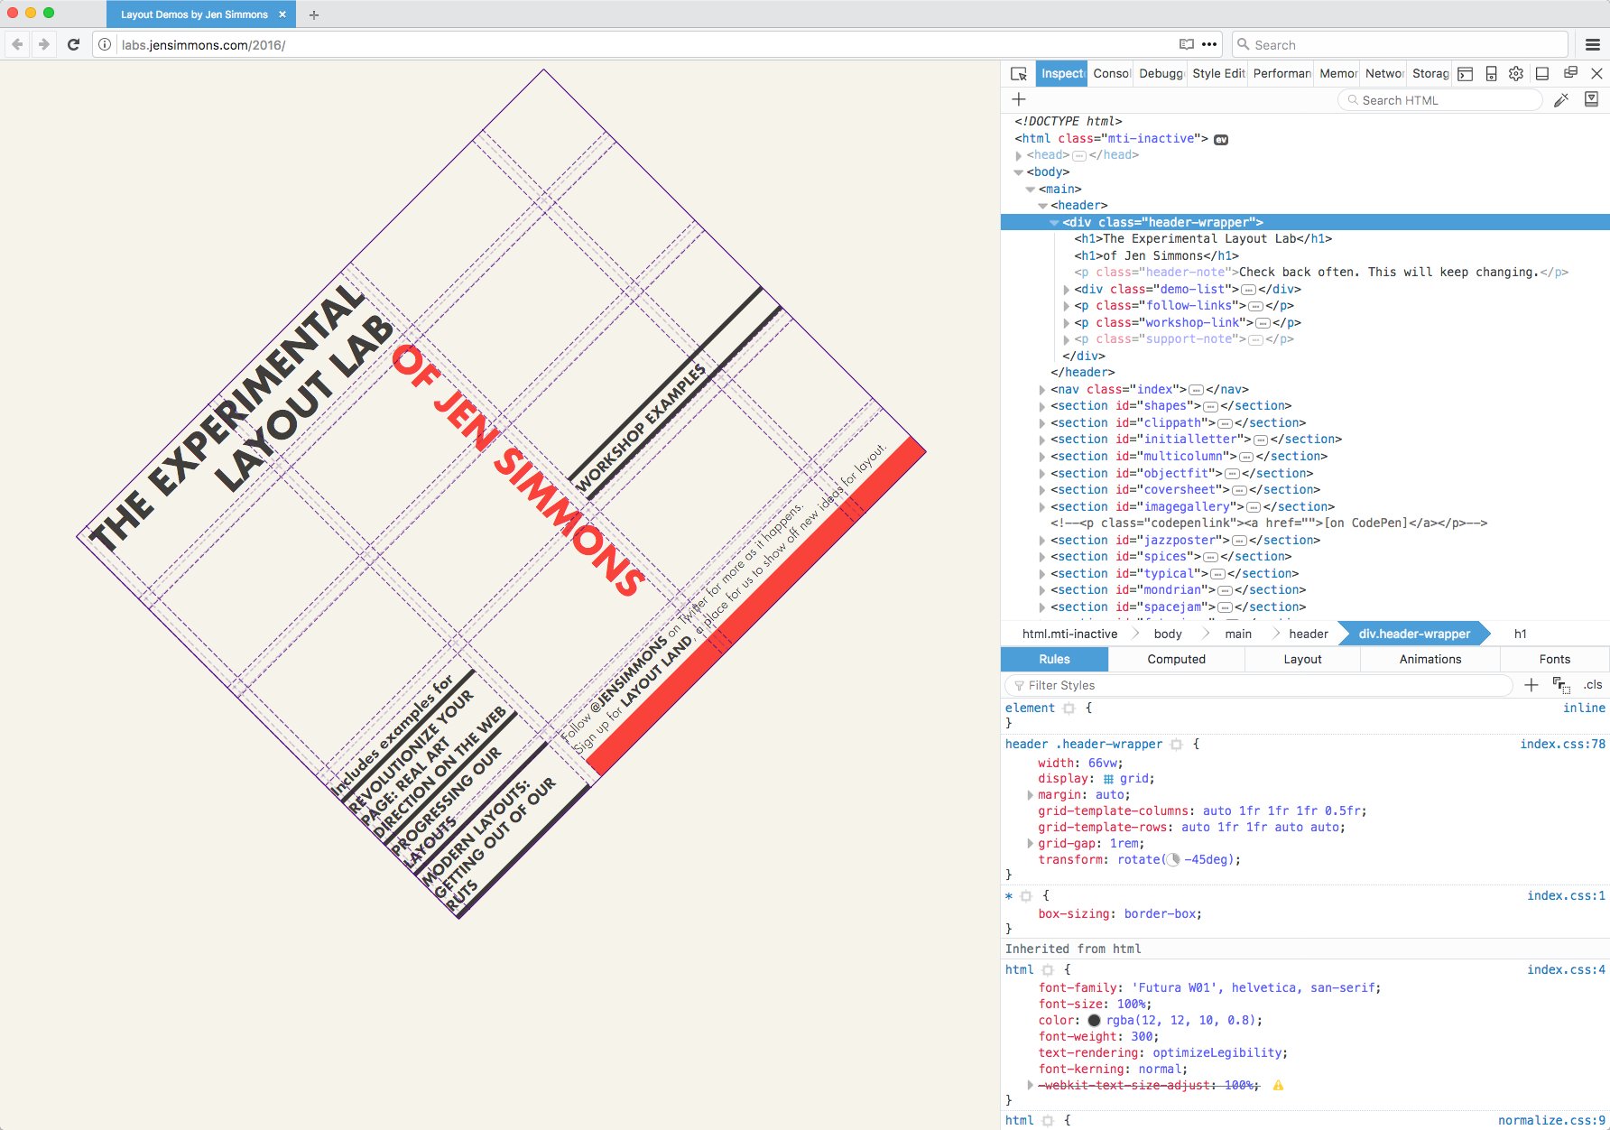Viewport: 1610px width, 1130px height.
Task: Switch to Console tab
Action: 1111,74
